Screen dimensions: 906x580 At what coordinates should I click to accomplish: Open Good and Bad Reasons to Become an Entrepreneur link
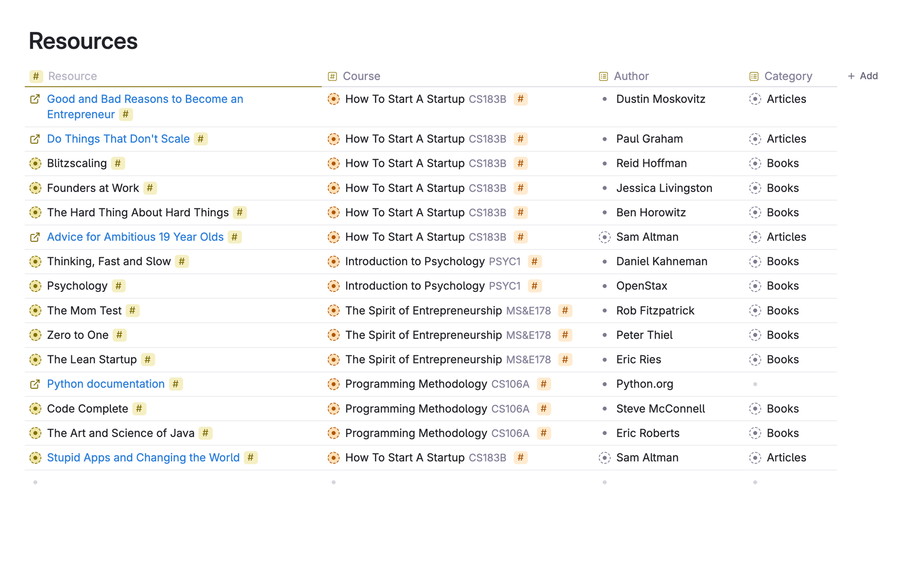145,107
